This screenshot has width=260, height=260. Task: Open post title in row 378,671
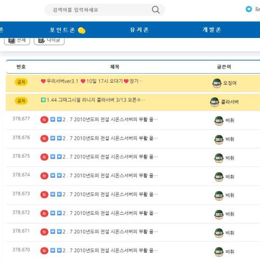coord(104,232)
